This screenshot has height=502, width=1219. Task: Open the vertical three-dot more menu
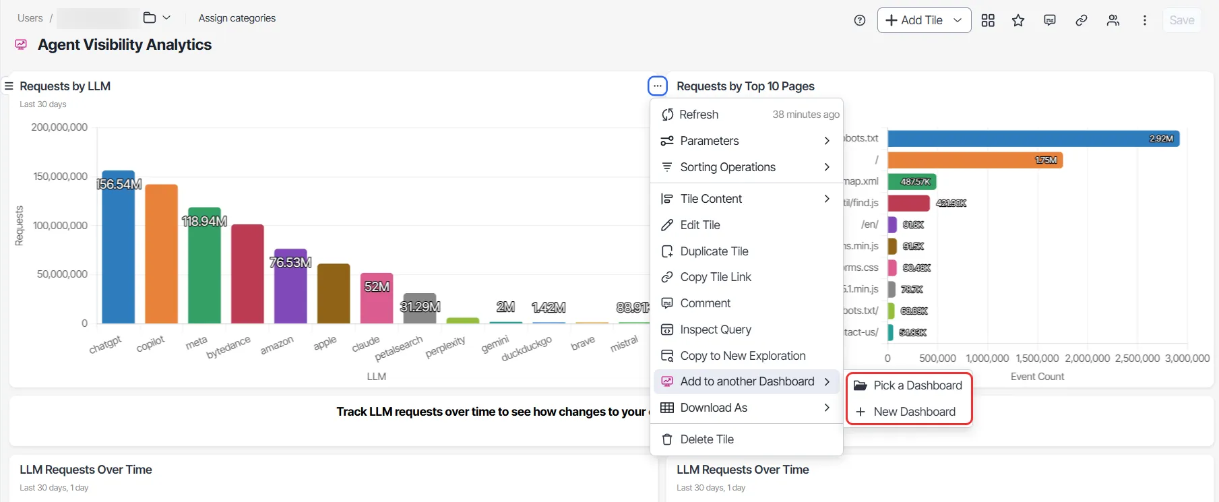click(x=1145, y=20)
